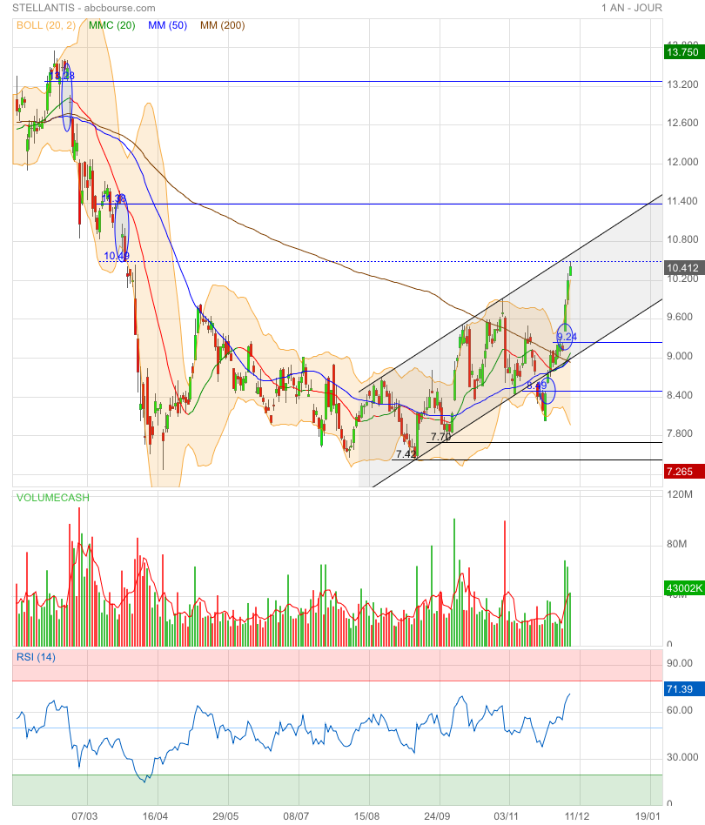Select the 1 AN - JOUR period label
This screenshot has height=825, width=705.
click(631, 8)
